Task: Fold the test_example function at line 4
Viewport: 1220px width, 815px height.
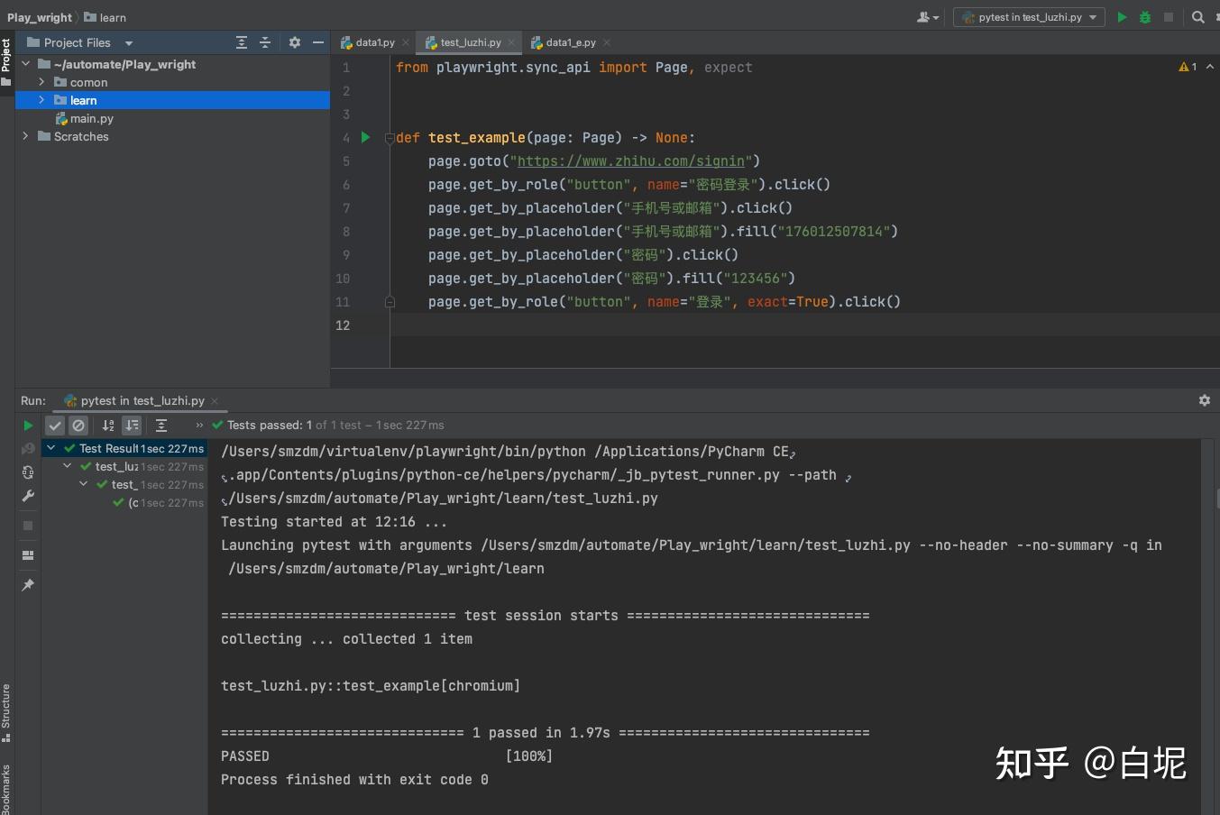Action: click(390, 138)
